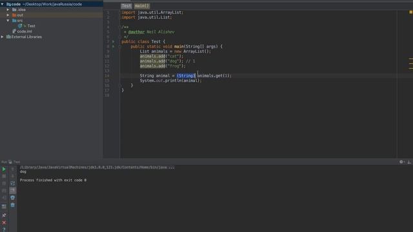Expand the out folder

click(8, 15)
